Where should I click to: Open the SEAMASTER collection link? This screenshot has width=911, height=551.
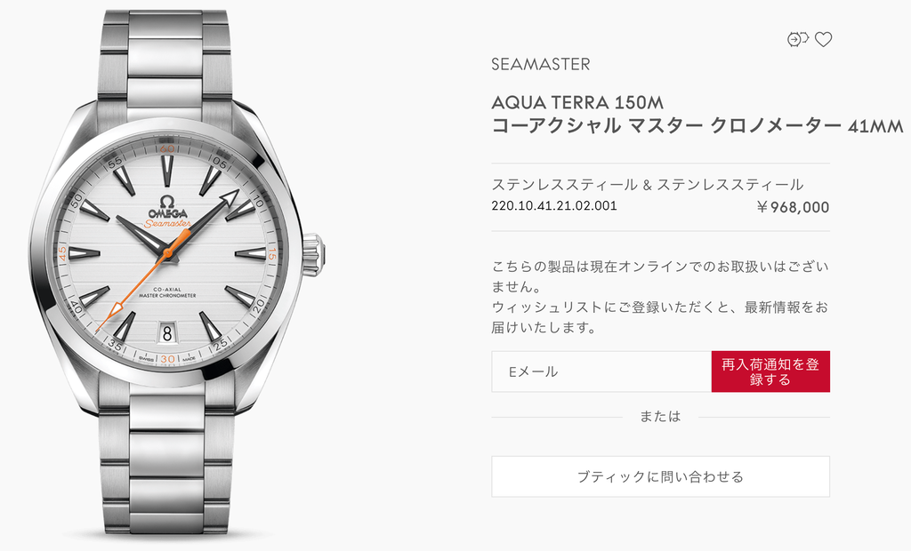[540, 64]
